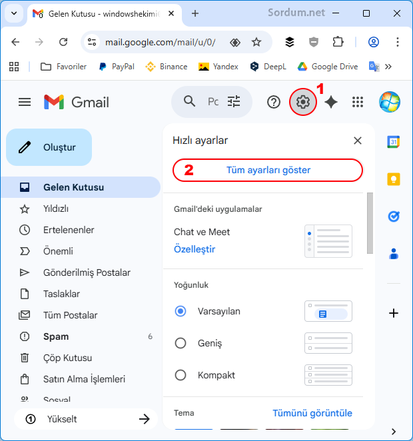Open Chrome profile icon

click(x=374, y=42)
